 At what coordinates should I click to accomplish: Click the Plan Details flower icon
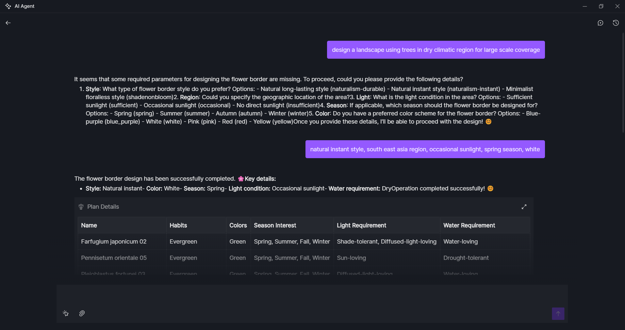(x=81, y=207)
